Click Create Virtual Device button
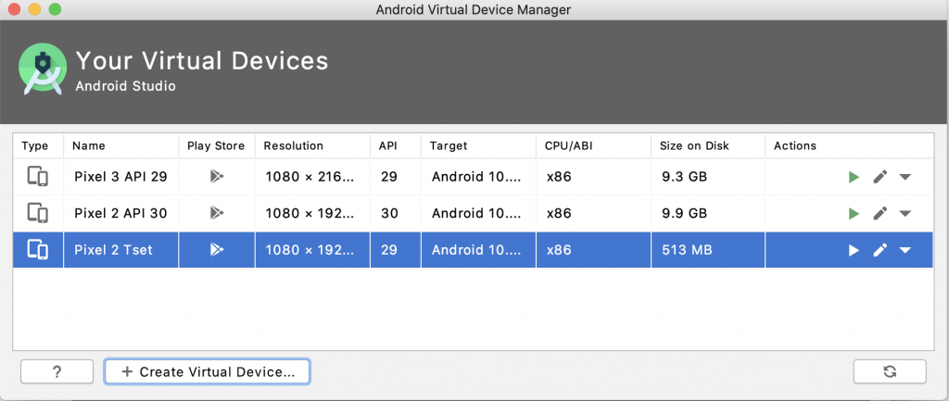This screenshot has height=401, width=949. 207,371
